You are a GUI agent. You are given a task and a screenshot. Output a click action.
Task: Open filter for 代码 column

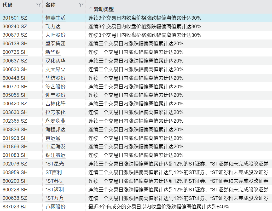click(38, 5)
